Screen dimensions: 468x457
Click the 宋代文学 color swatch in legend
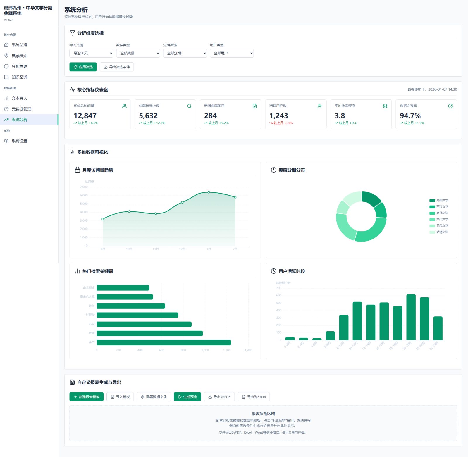[x=432, y=220]
